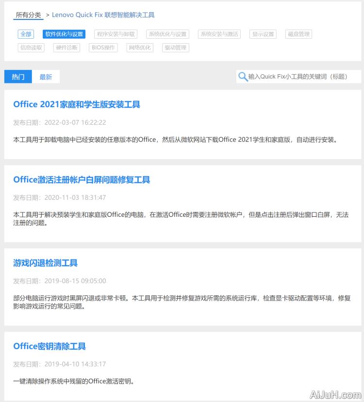Open the 所有分类 breadcrumb link
This screenshot has width=364, height=402.
tap(28, 15)
